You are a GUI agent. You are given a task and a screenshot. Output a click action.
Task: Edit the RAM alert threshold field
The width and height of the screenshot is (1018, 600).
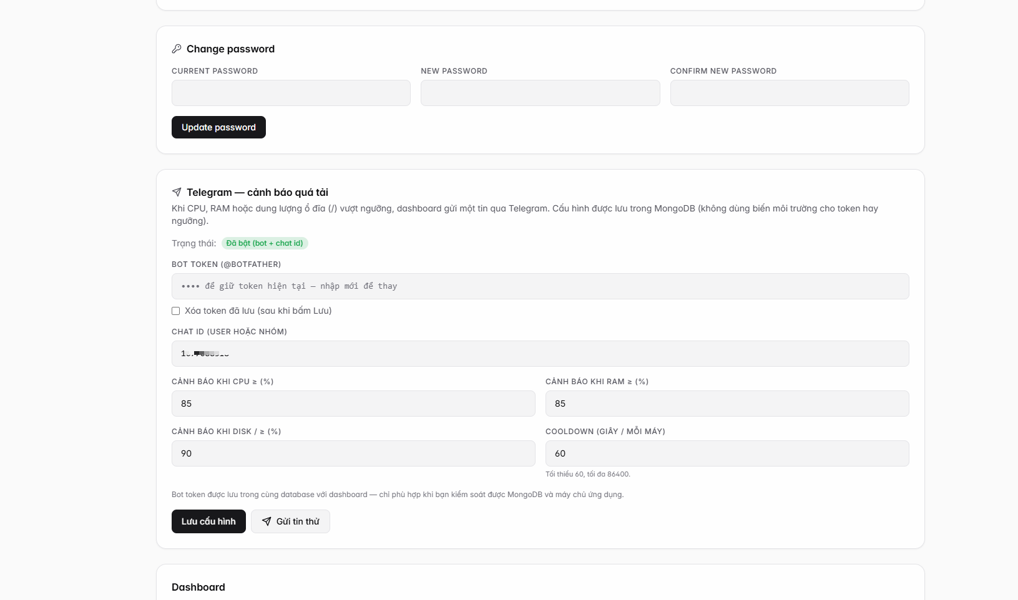[727, 404]
